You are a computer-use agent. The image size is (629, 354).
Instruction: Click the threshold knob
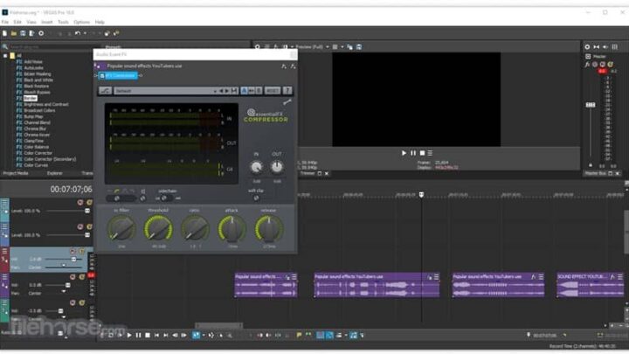tap(158, 228)
